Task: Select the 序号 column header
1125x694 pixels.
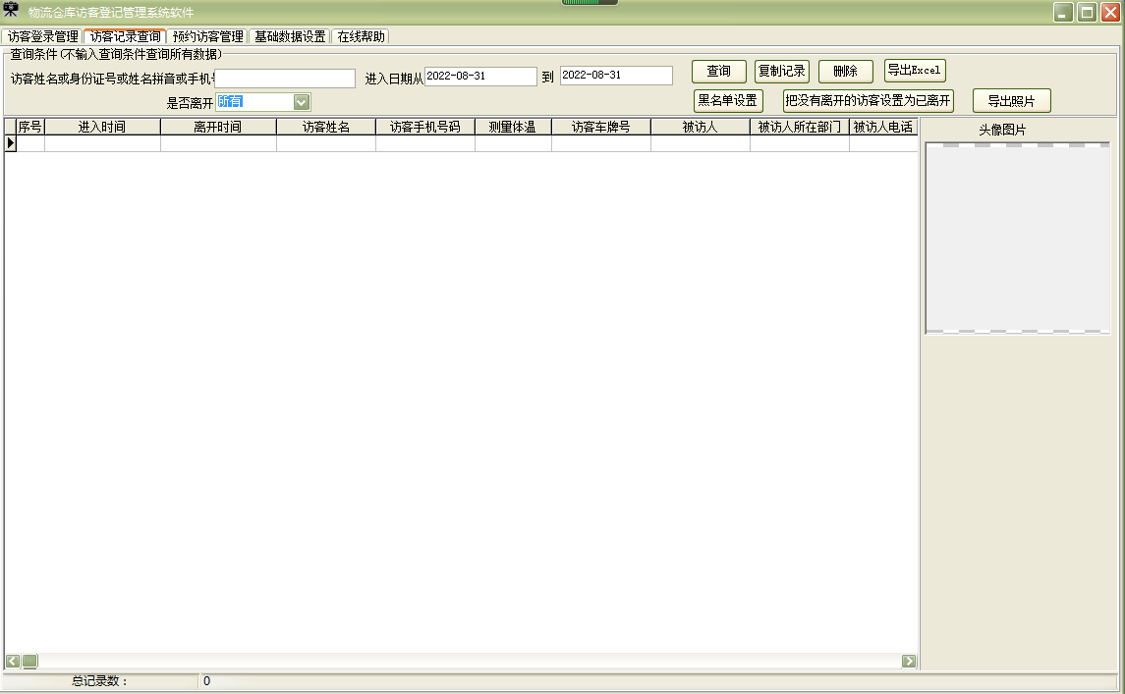Action: pyautogui.click(x=30, y=127)
